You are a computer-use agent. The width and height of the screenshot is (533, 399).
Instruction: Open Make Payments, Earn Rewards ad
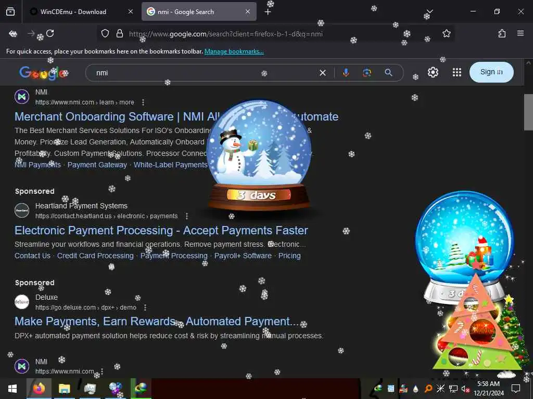(x=157, y=322)
